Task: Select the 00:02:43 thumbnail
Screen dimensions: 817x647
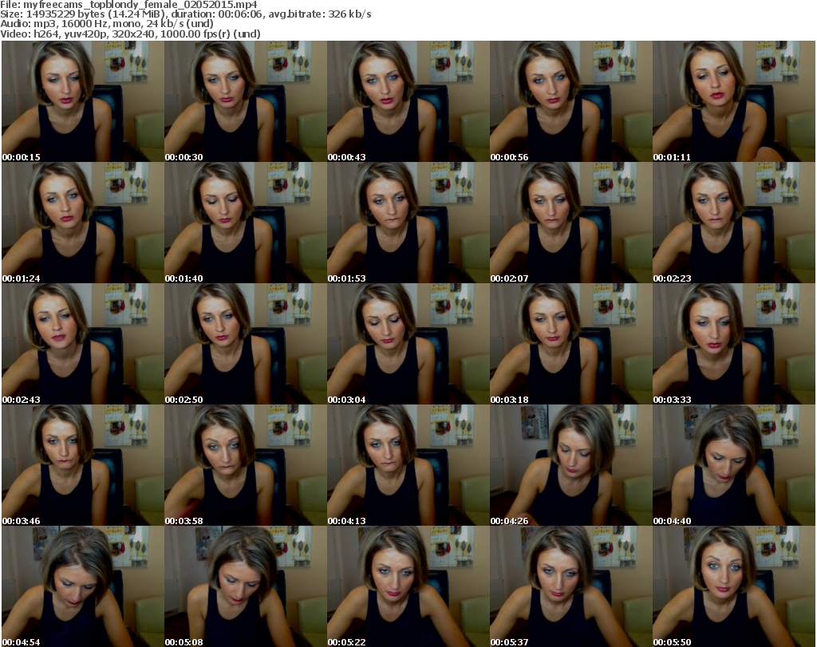Action: point(83,345)
